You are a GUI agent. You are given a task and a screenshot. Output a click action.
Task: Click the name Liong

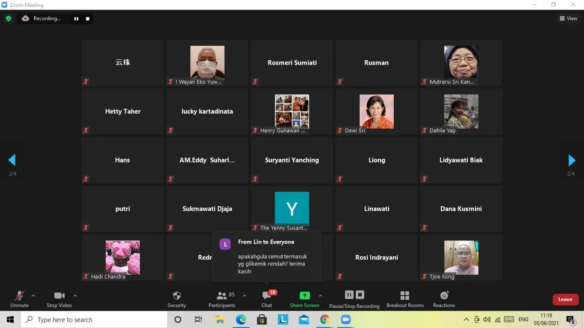pos(377,160)
